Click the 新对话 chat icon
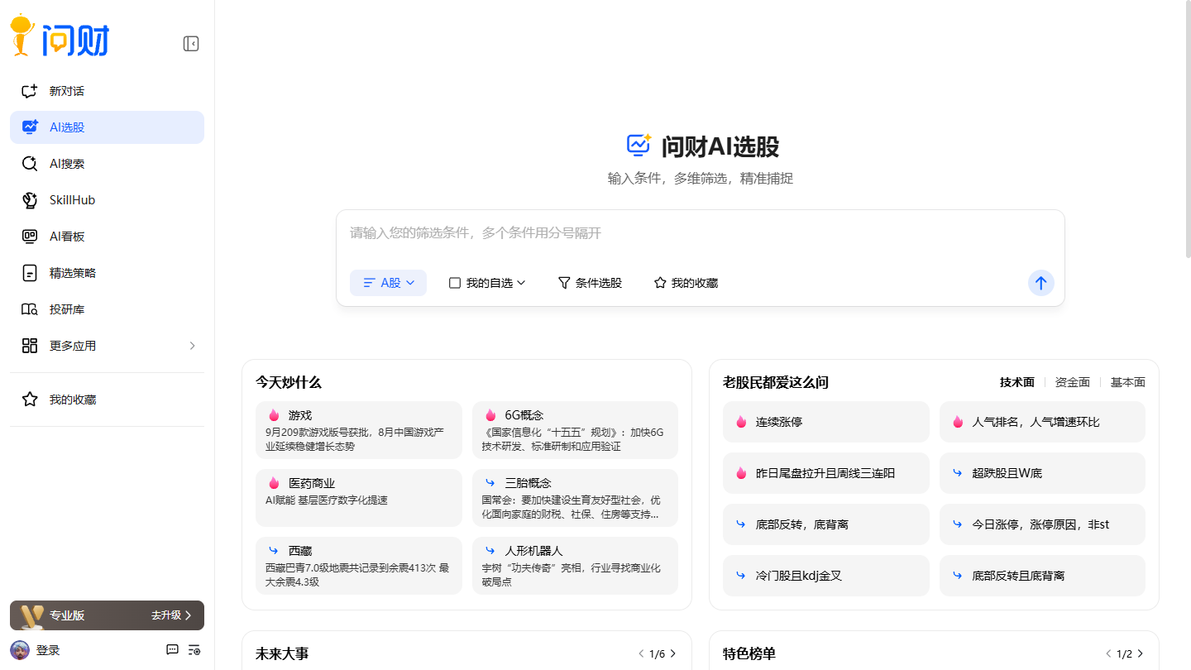Viewport: 1191px width, 670px height. (30, 91)
